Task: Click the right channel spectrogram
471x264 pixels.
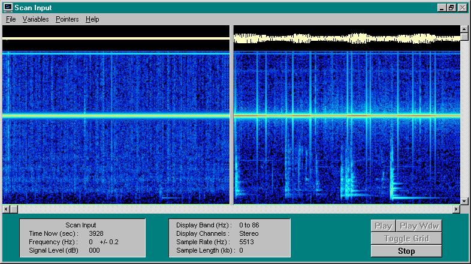Action: [346, 128]
